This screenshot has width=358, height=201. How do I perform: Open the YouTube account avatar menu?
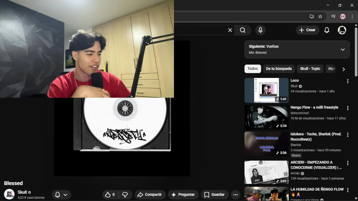coord(342,30)
